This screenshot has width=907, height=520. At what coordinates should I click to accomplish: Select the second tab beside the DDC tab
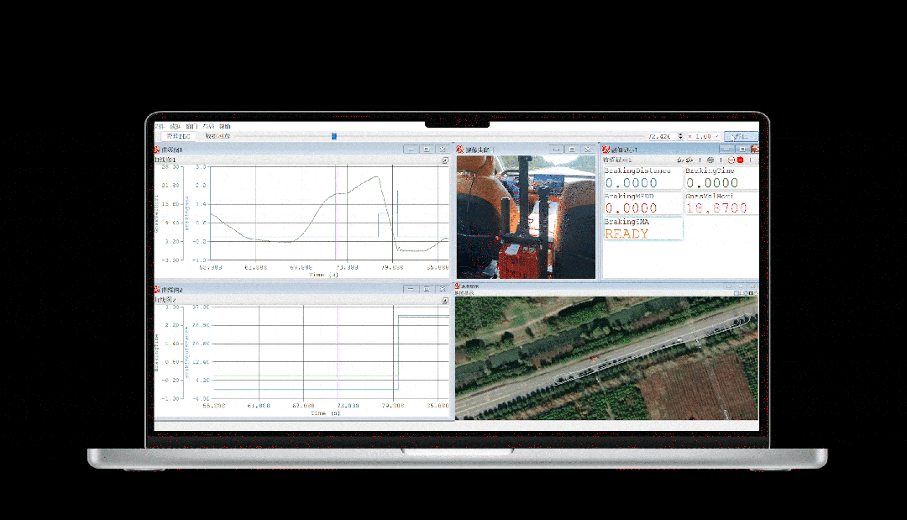[218, 136]
